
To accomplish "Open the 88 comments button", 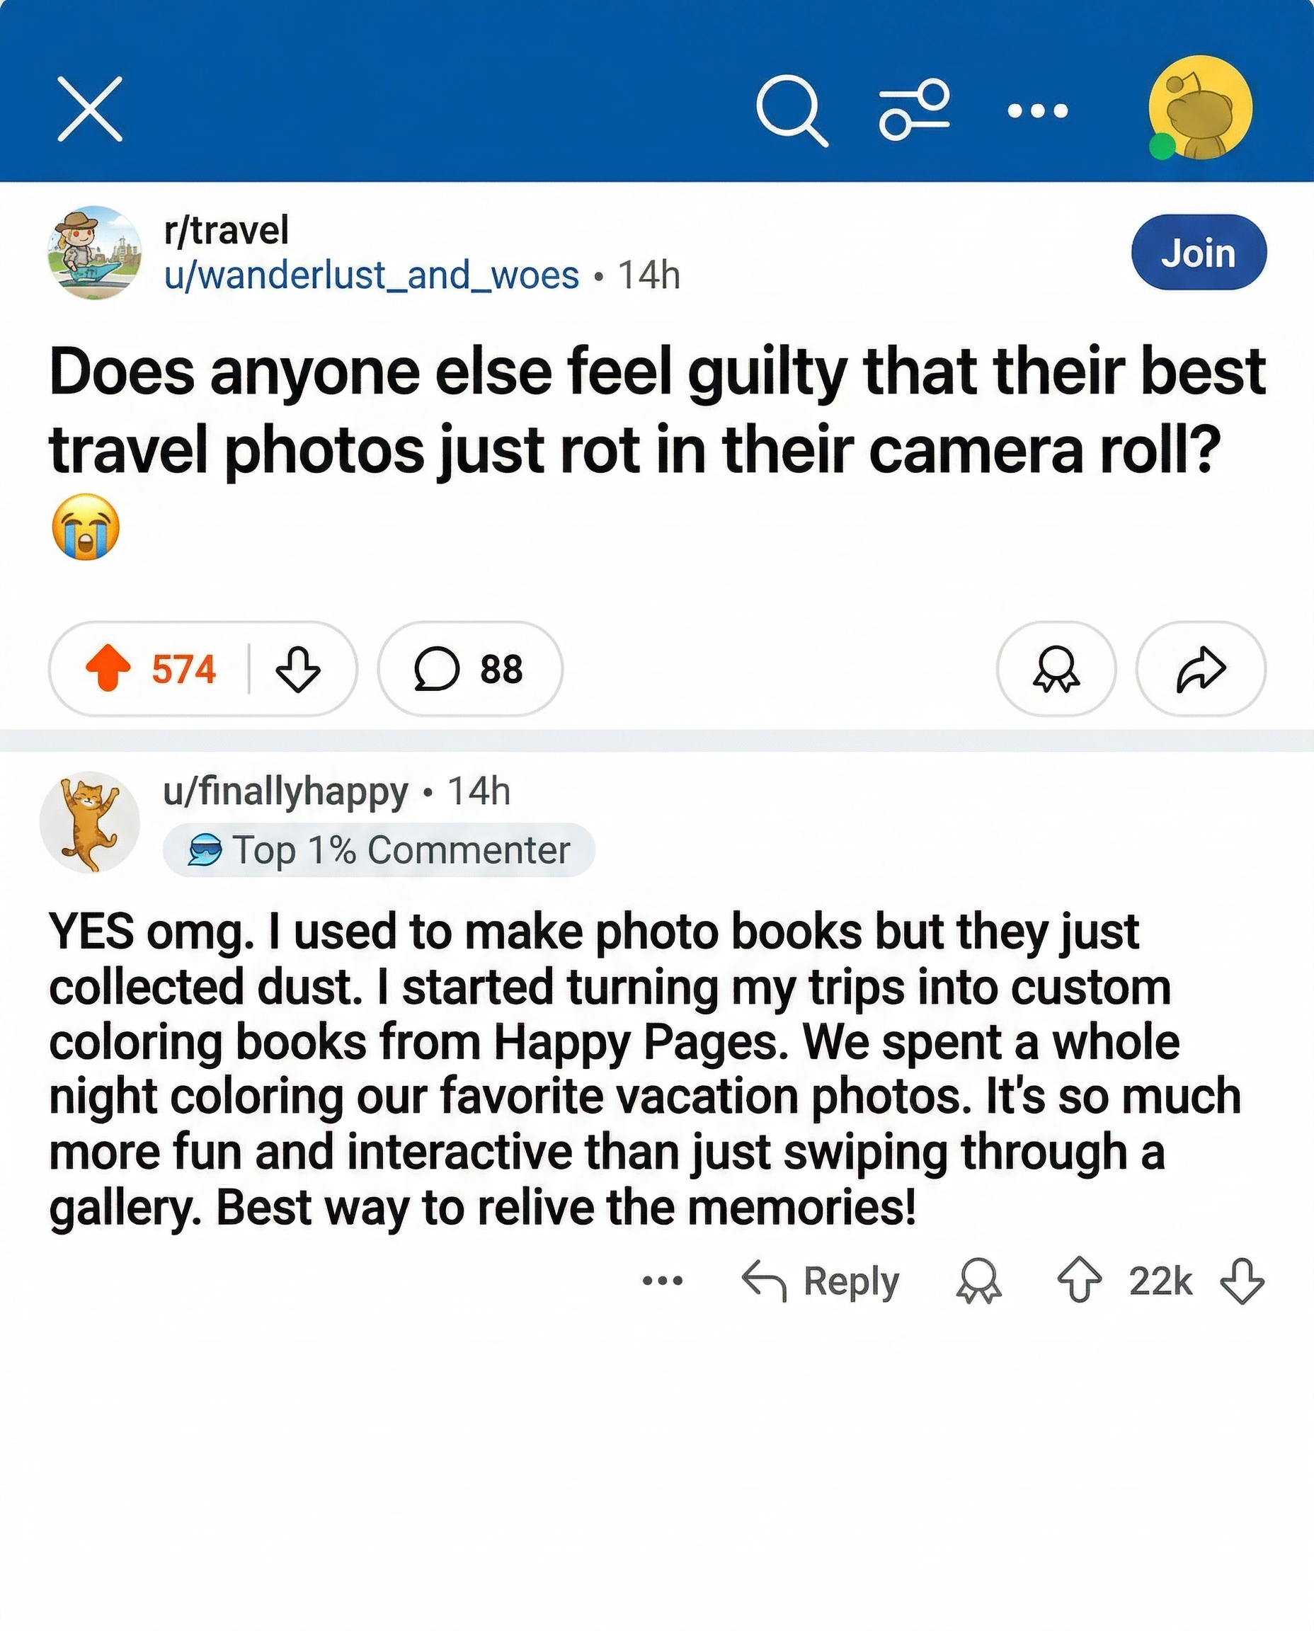I will pyautogui.click(x=470, y=669).
